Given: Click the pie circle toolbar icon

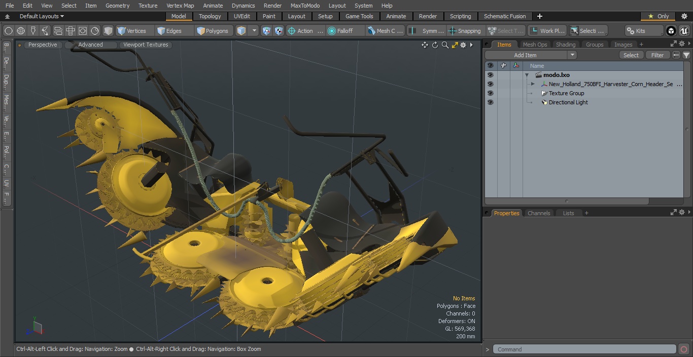Looking at the screenshot, I should coord(95,31).
